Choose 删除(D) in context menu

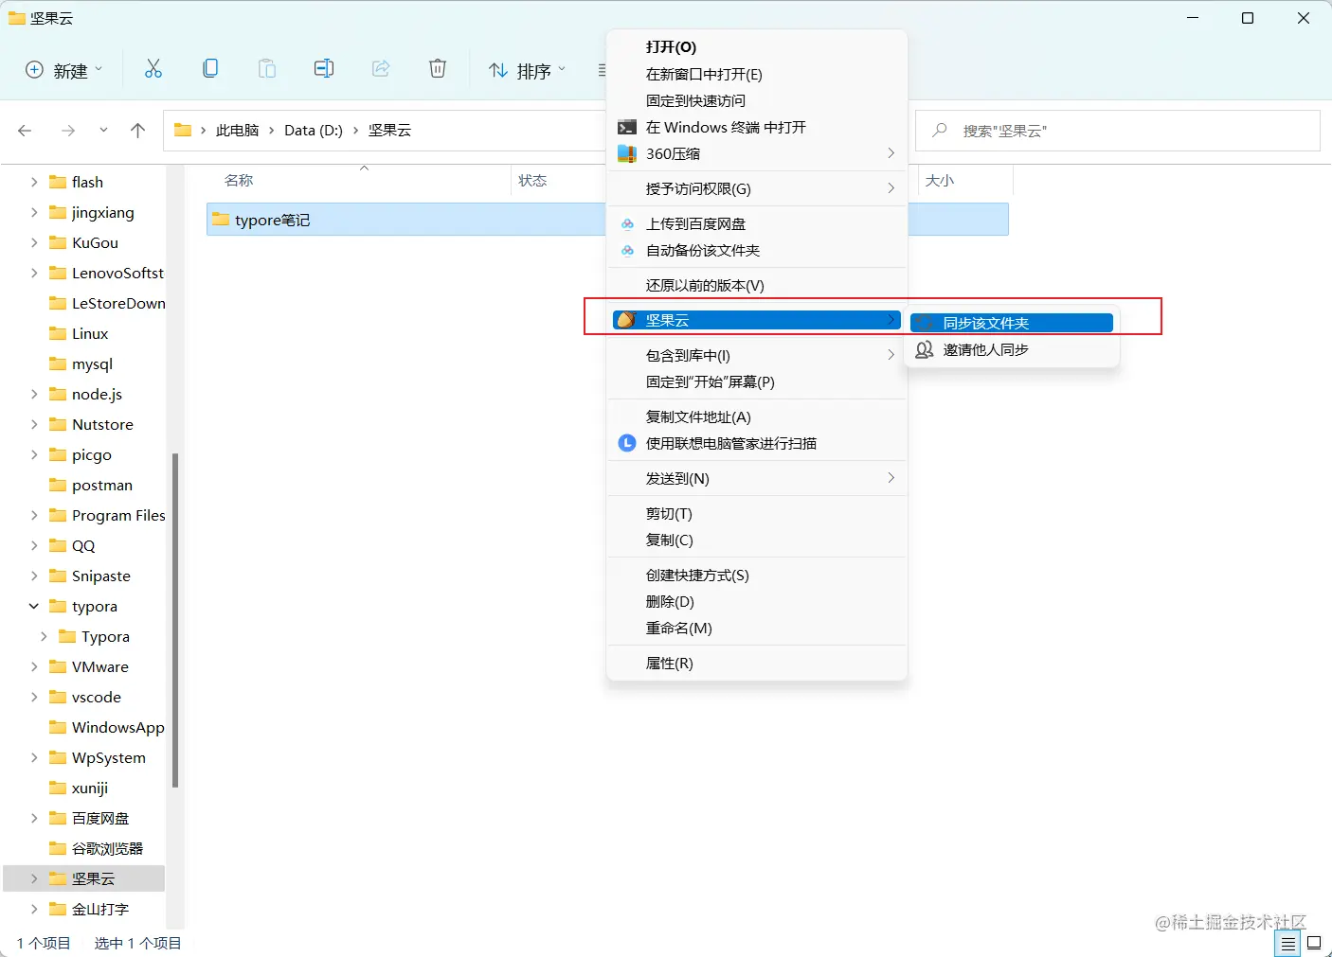tap(756, 601)
